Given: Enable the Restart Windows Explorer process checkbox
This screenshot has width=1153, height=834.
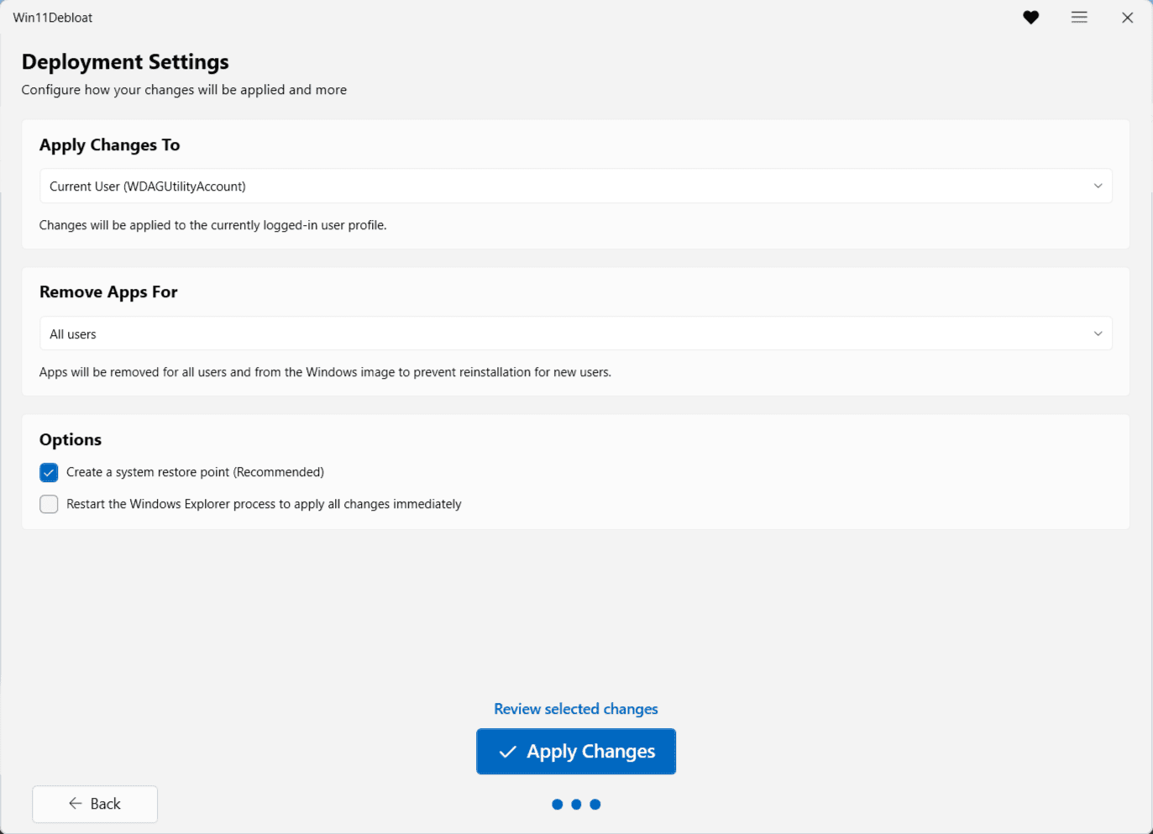Looking at the screenshot, I should click(x=49, y=504).
